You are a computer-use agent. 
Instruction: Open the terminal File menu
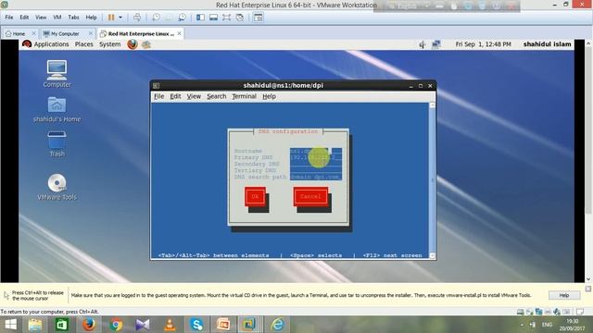pyautogui.click(x=158, y=96)
